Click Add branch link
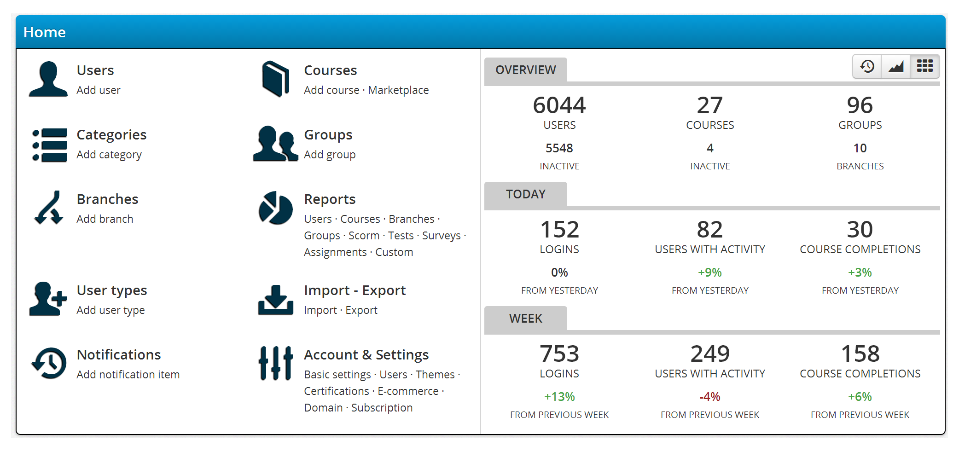The width and height of the screenshot is (959, 452). (105, 219)
